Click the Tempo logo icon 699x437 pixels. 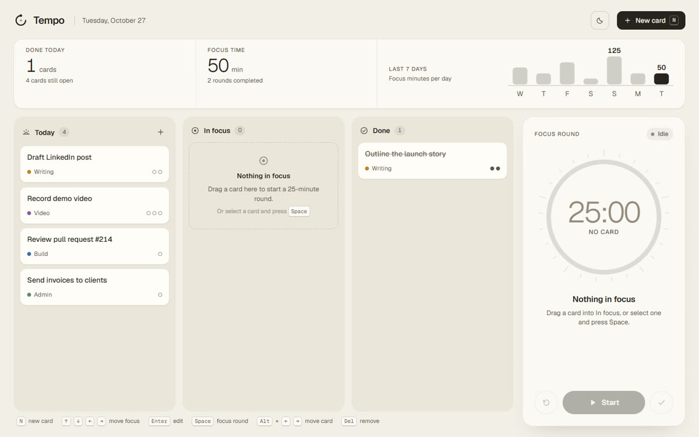click(x=21, y=20)
